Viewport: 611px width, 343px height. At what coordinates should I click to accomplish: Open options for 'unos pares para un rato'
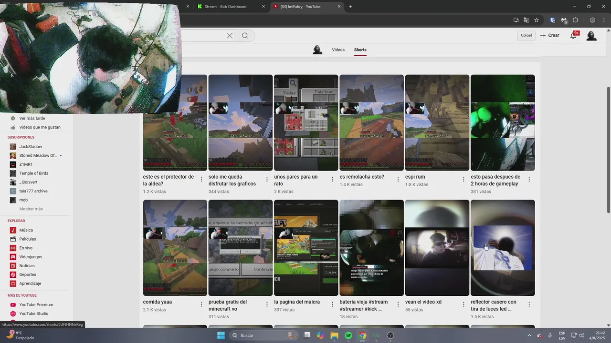[x=333, y=179]
